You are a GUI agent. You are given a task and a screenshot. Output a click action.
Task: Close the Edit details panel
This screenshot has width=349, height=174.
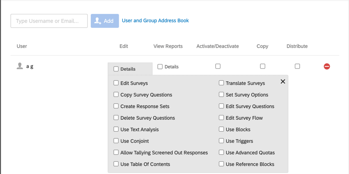coord(282,82)
